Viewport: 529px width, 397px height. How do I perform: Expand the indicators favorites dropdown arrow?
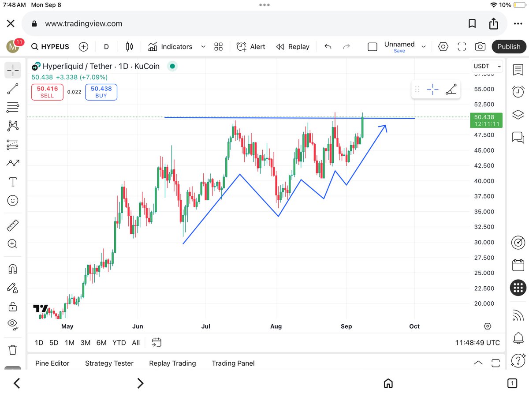click(x=203, y=46)
